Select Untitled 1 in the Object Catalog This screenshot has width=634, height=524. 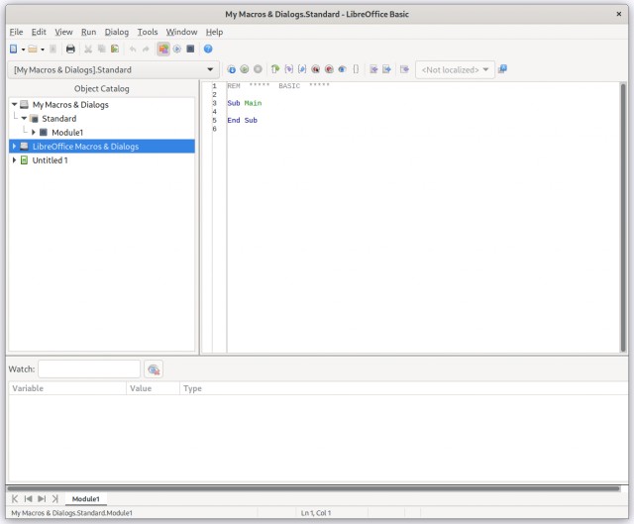coord(50,160)
